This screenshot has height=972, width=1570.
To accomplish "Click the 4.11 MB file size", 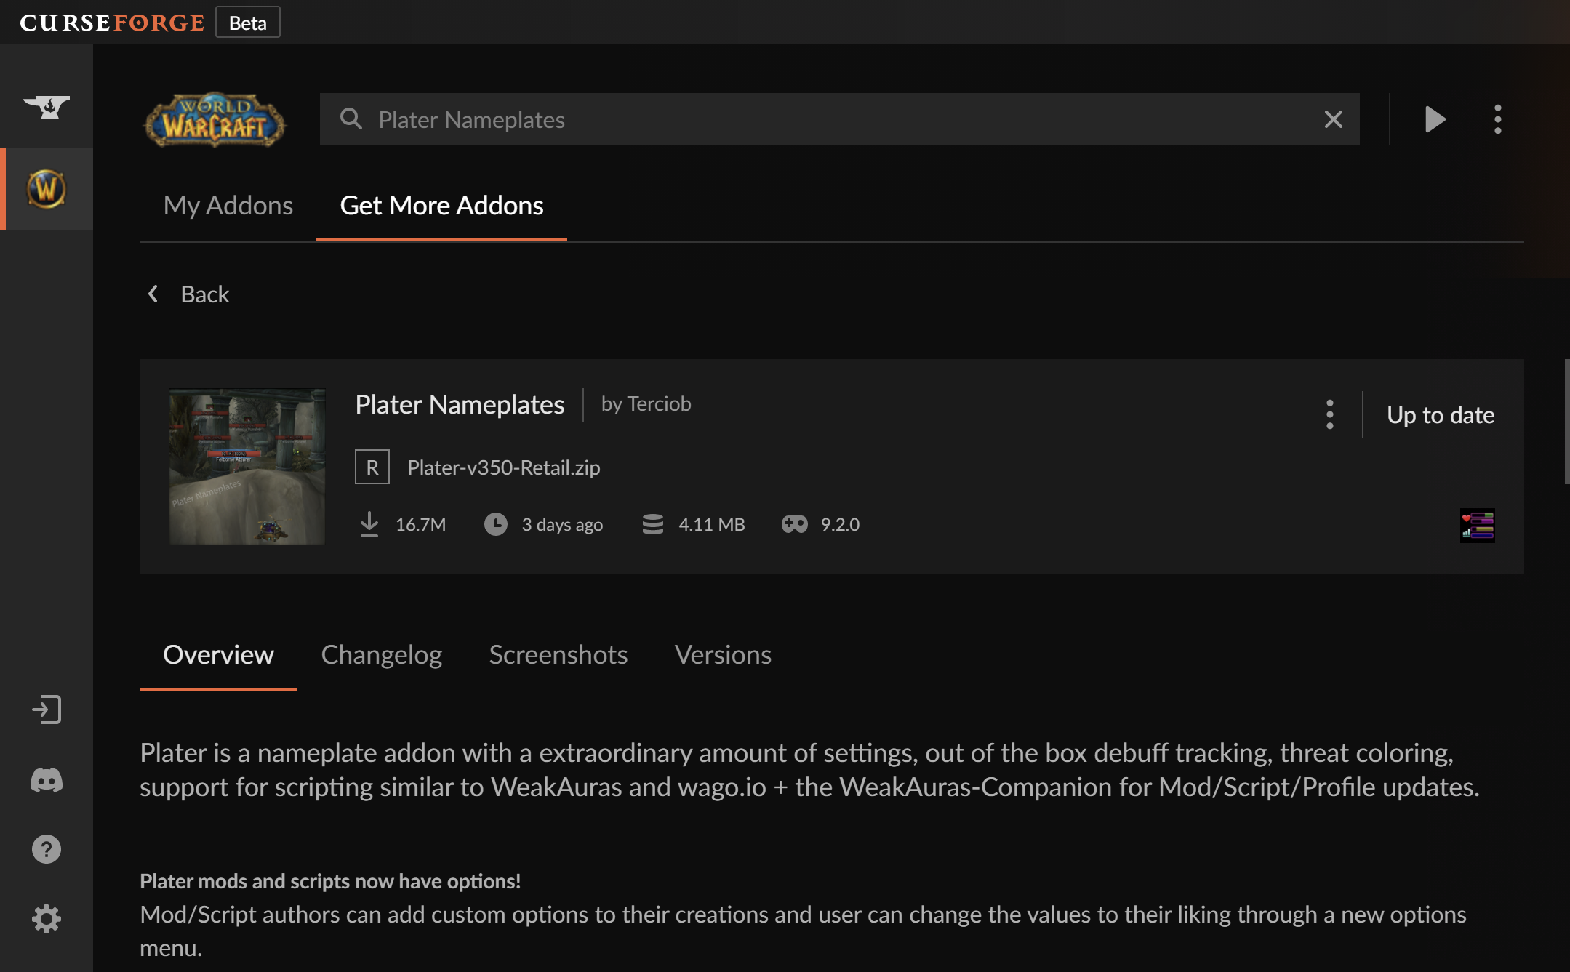I will click(x=711, y=524).
